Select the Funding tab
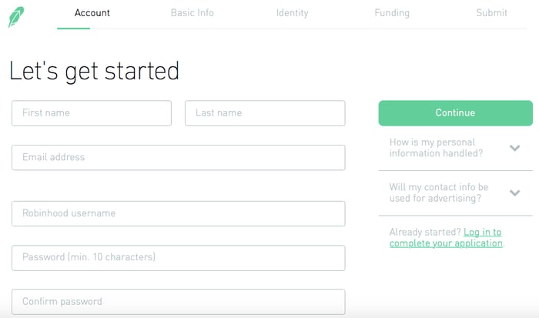 (392, 13)
